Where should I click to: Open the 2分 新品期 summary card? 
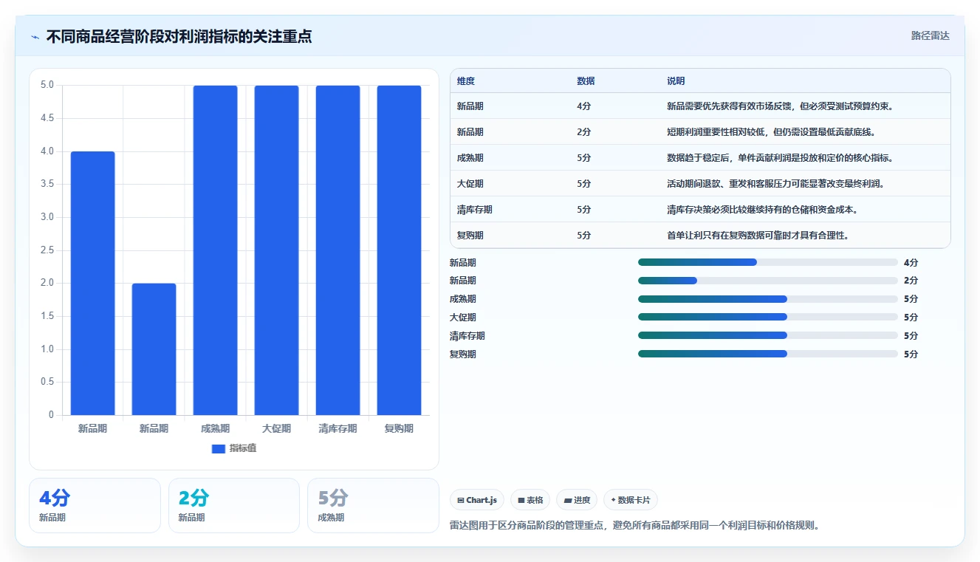234,505
